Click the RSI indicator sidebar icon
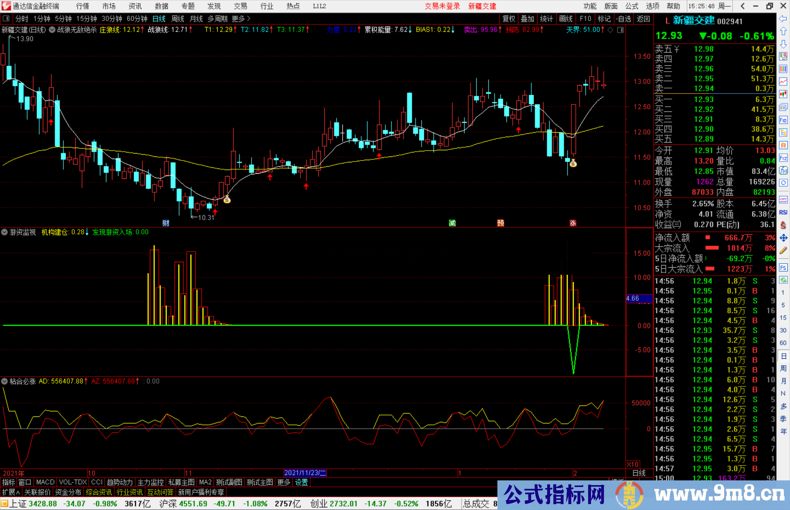 [783, 212]
